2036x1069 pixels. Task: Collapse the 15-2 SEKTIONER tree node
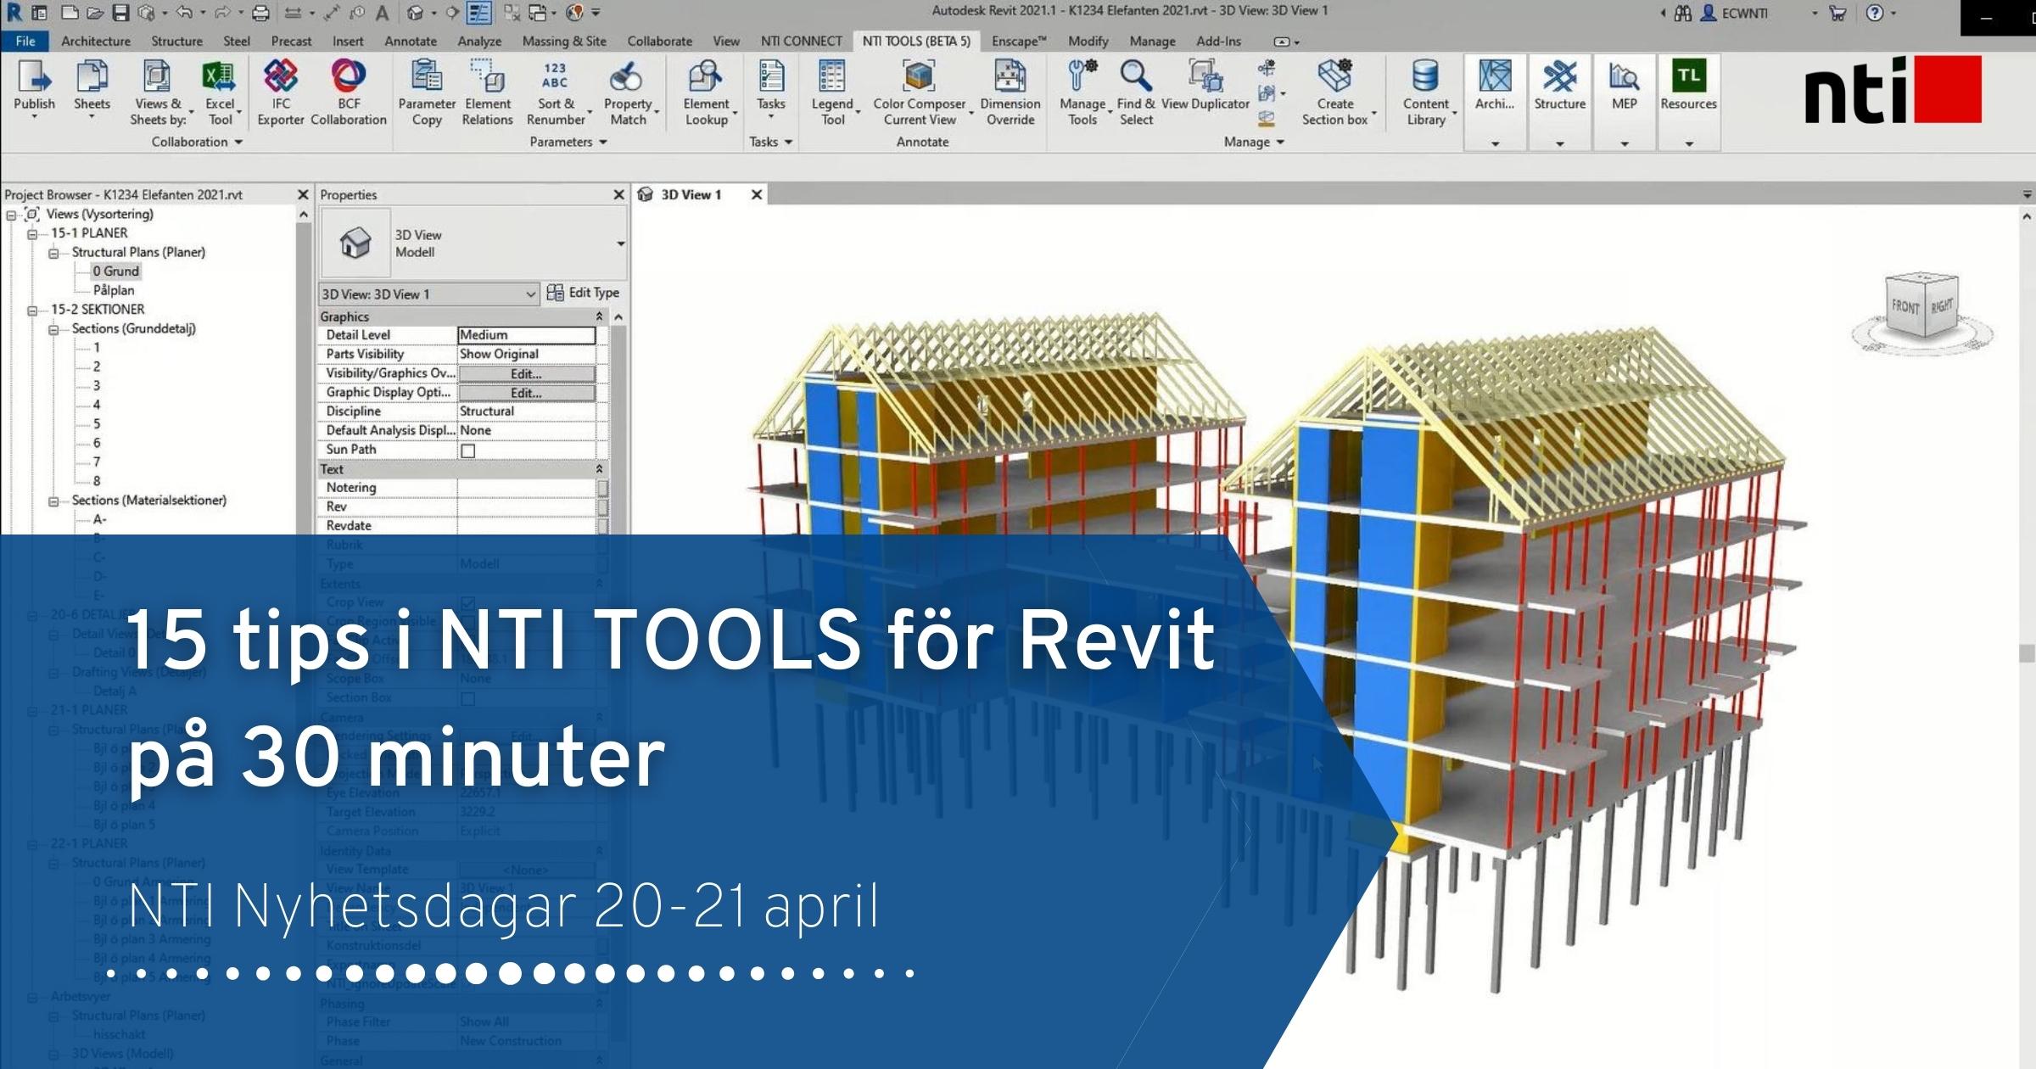[32, 310]
